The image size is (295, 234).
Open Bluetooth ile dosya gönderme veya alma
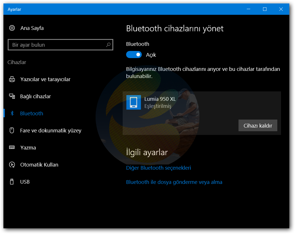point(174,182)
